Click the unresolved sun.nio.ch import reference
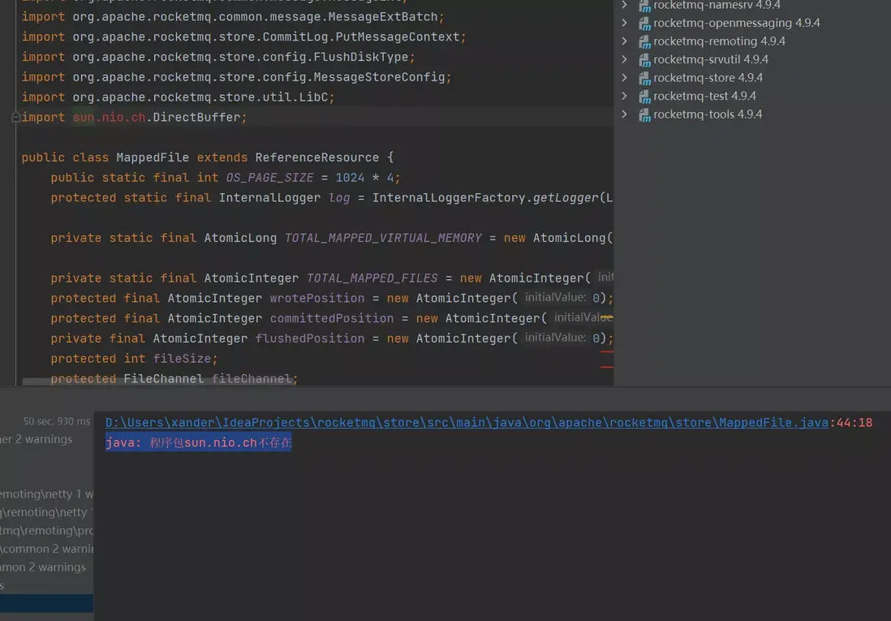 (x=109, y=117)
